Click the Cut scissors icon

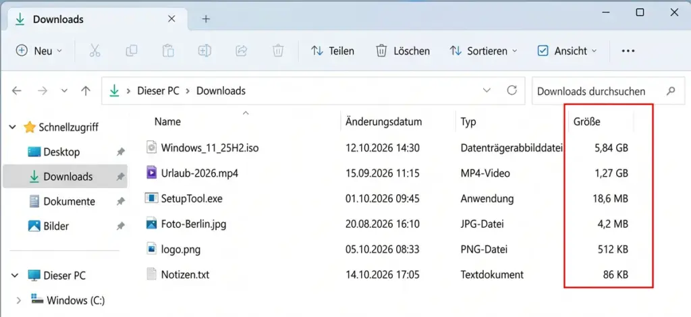(94, 51)
